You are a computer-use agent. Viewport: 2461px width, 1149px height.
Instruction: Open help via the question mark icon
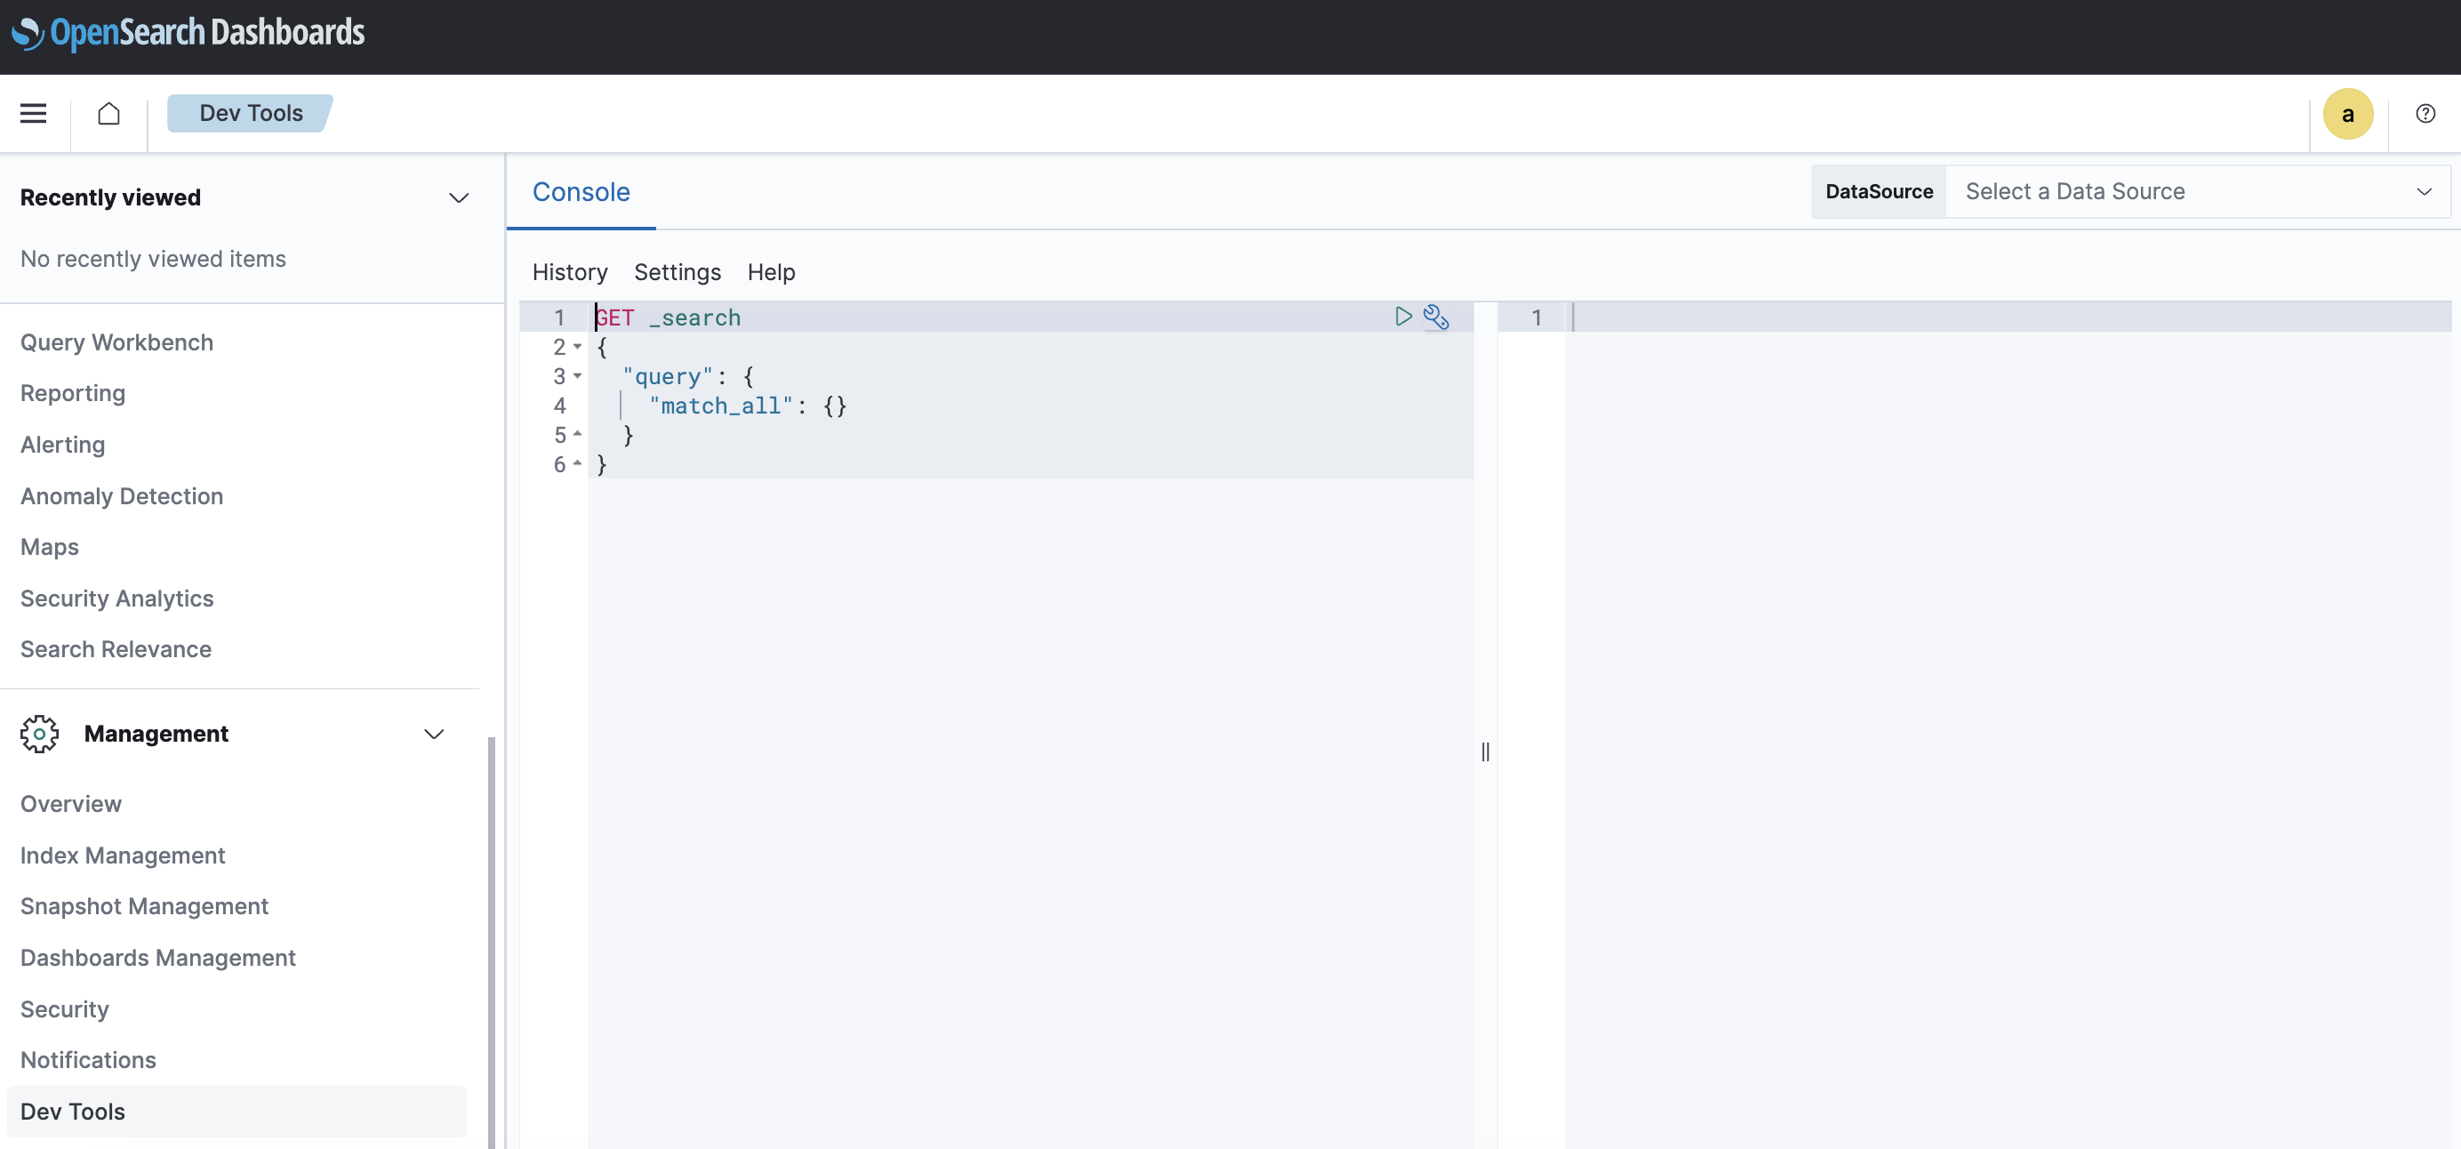[2425, 113]
